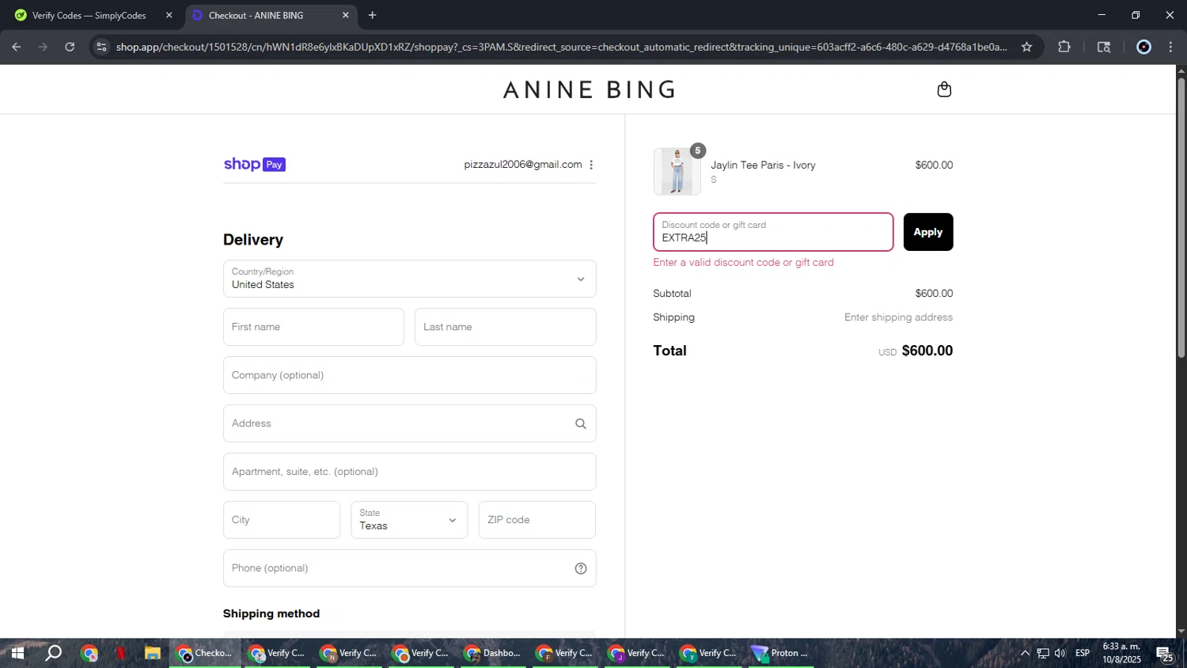Click the invalid discount code error message

[x=743, y=263]
